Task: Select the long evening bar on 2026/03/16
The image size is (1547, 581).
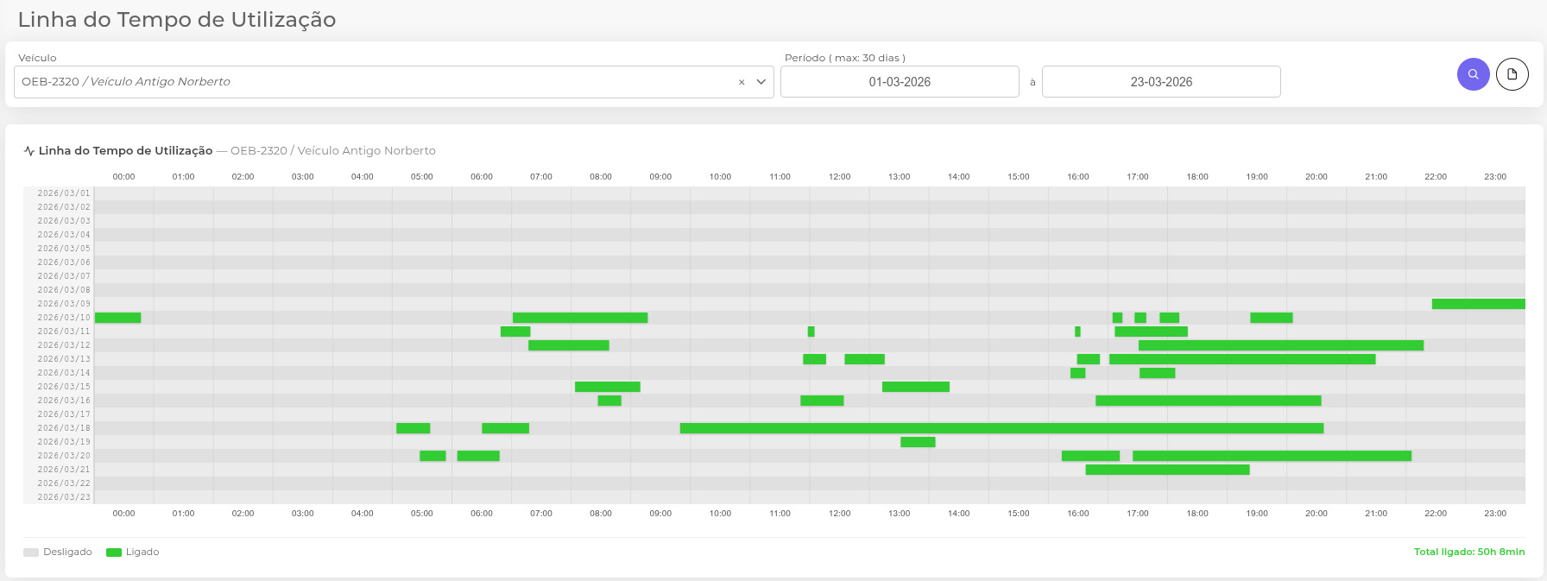Action: [x=1208, y=401]
